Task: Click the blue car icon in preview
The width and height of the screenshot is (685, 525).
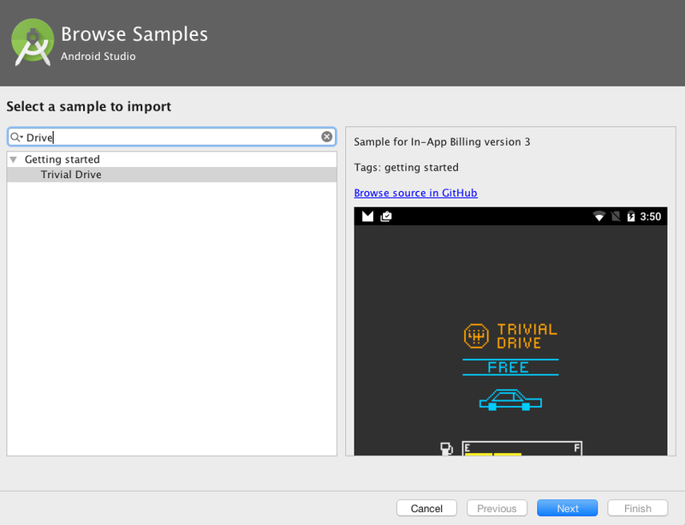Action: [x=510, y=400]
